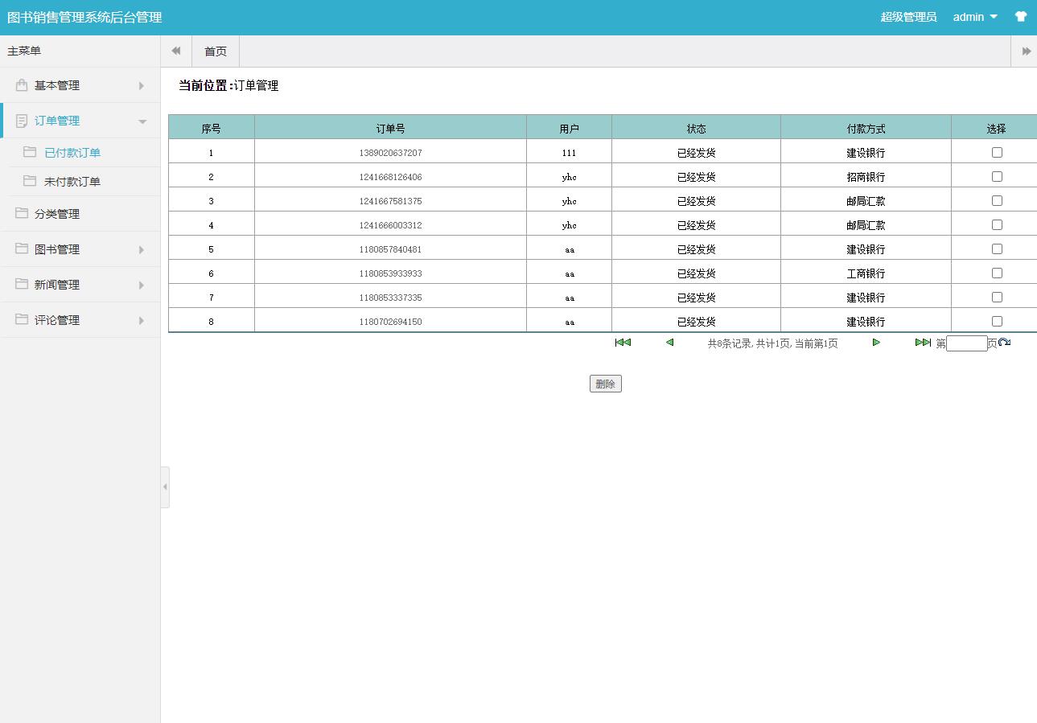Viewport: 1037px width, 723px height.
Task: Jump to the first page with the pagination icon
Action: pos(623,343)
